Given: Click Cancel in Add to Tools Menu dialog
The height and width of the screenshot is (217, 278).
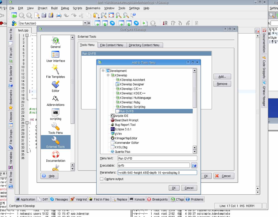Looking at the screenshot, I should click(189, 188).
